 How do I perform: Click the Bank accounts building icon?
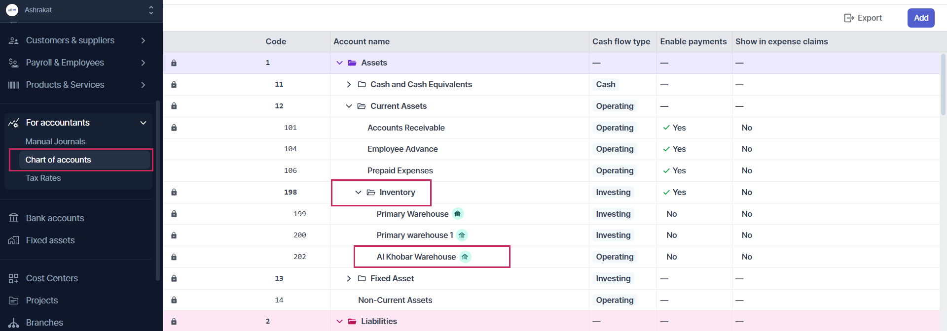pyautogui.click(x=14, y=218)
